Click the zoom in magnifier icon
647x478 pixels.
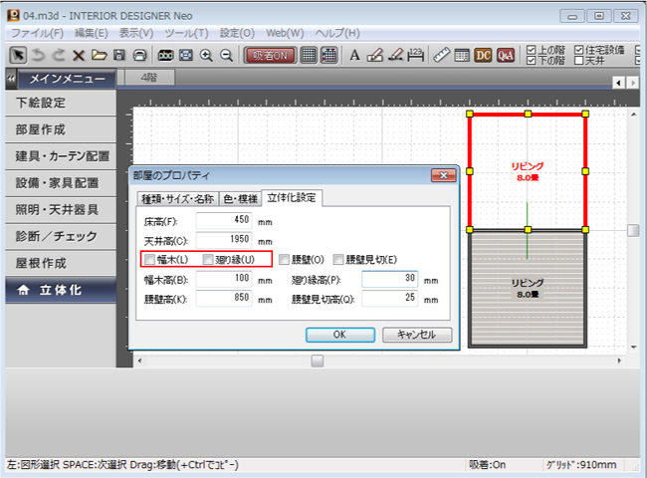tap(206, 56)
